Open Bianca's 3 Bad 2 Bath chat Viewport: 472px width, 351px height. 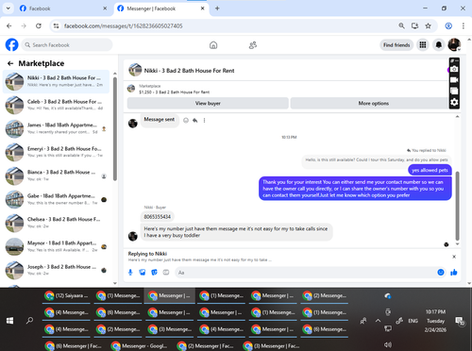tap(56, 175)
